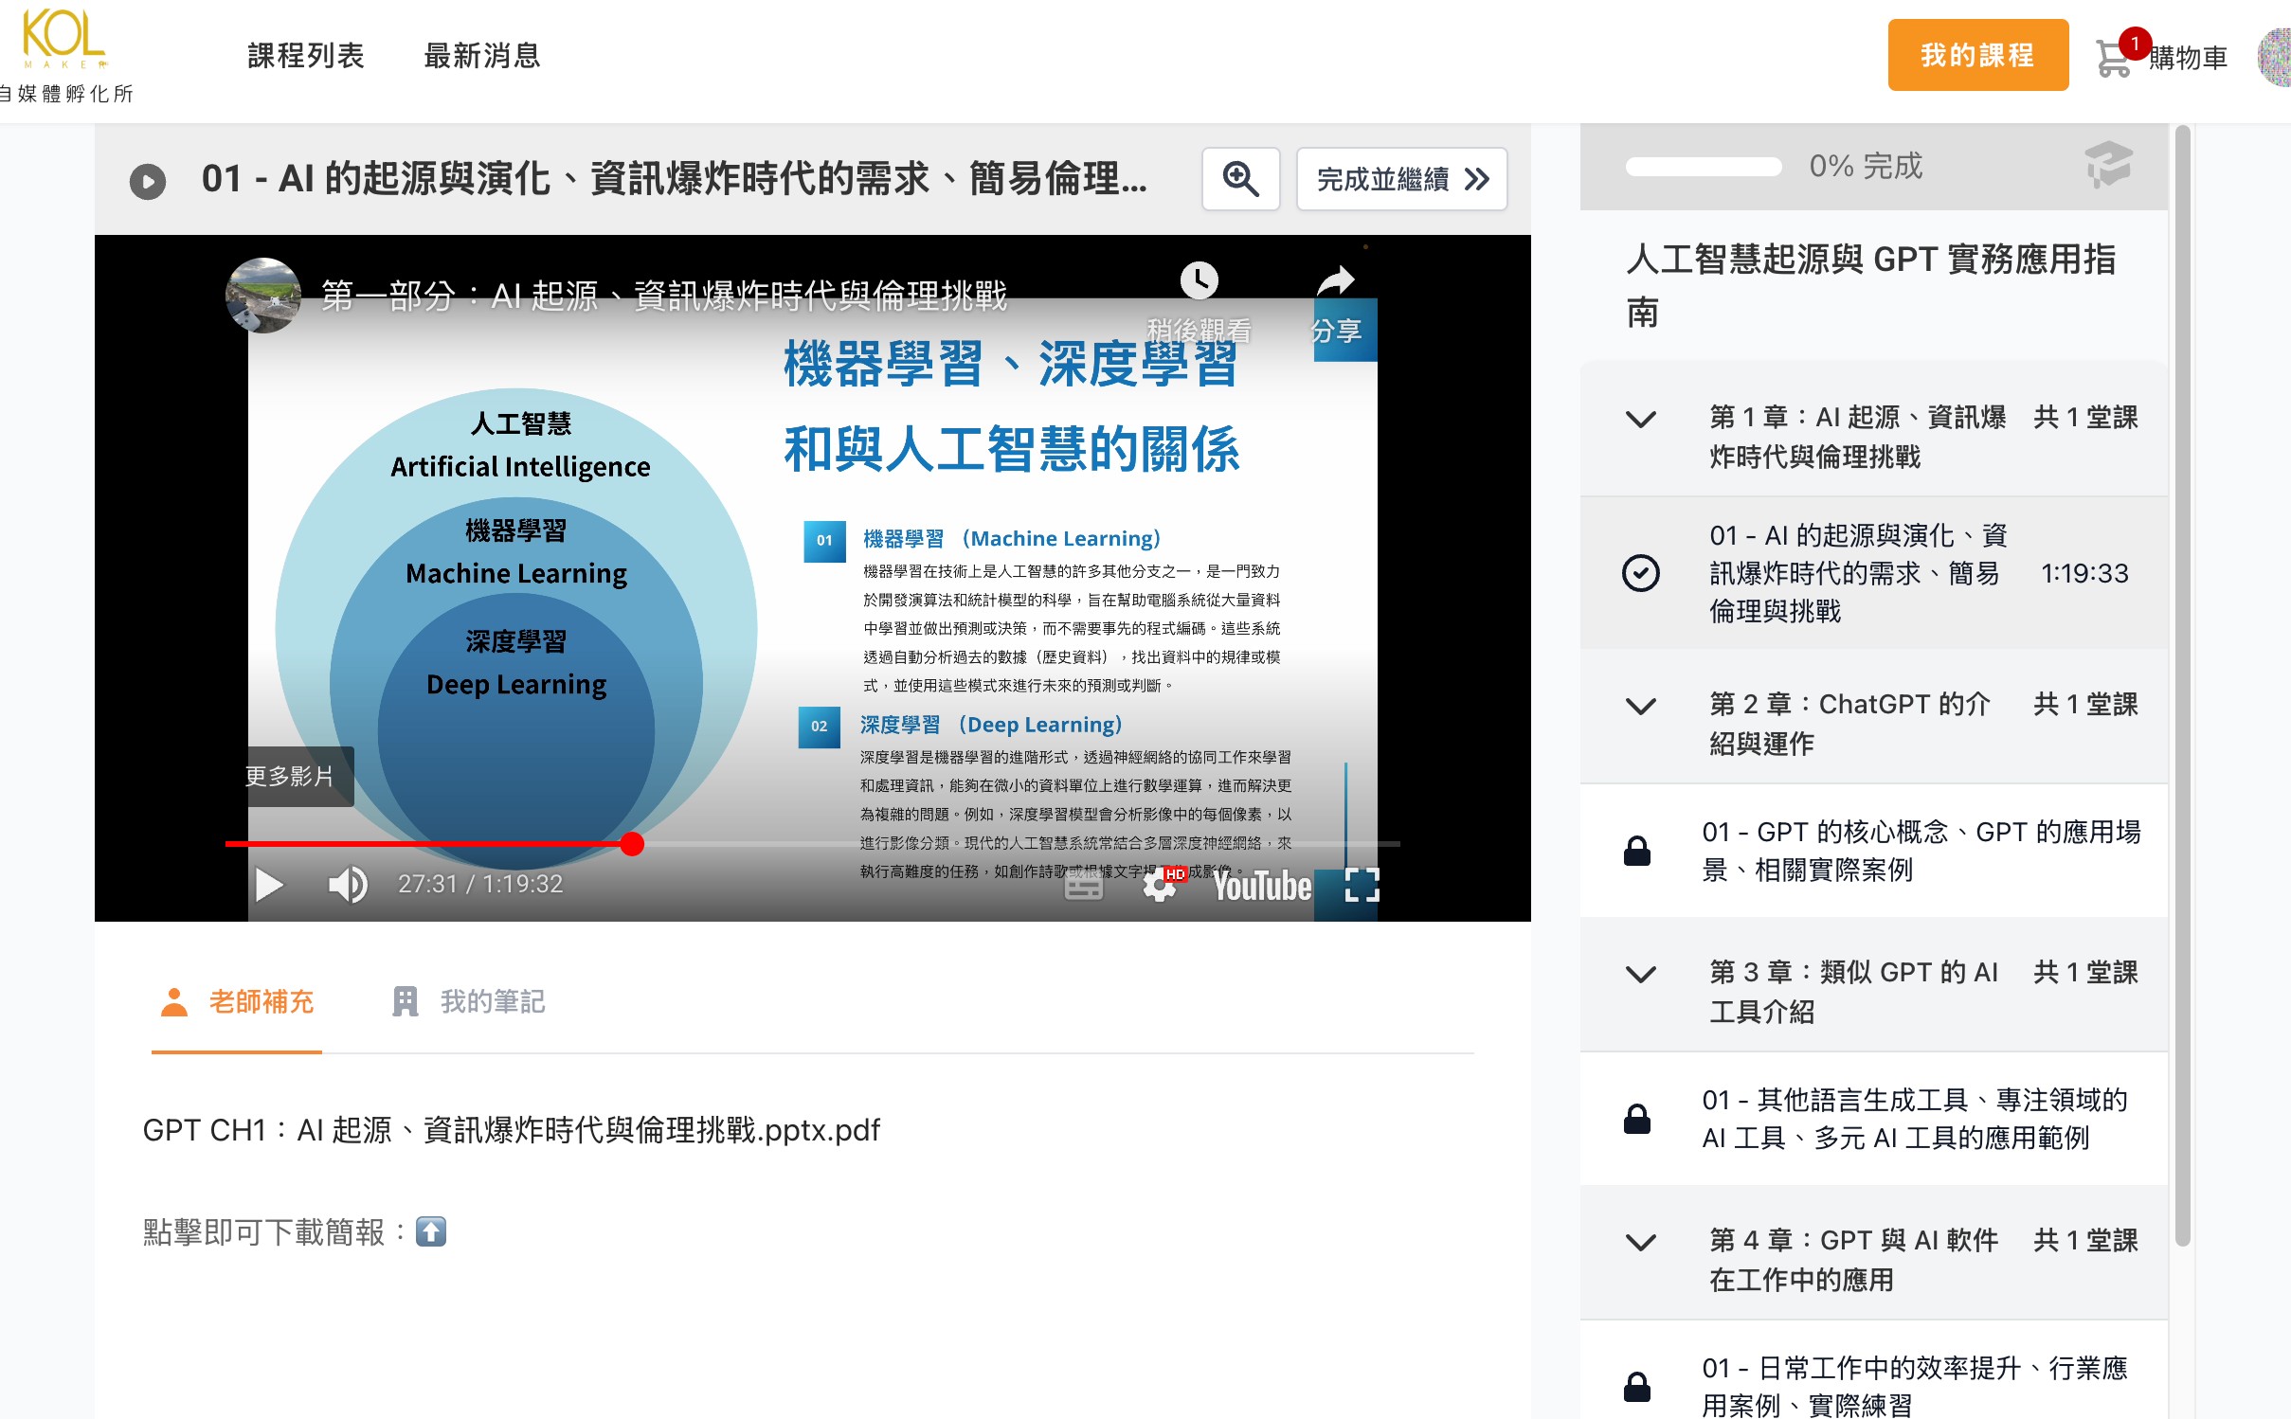Click the YouTube share arrow icon
The height and width of the screenshot is (1419, 2291).
pos(1335,280)
